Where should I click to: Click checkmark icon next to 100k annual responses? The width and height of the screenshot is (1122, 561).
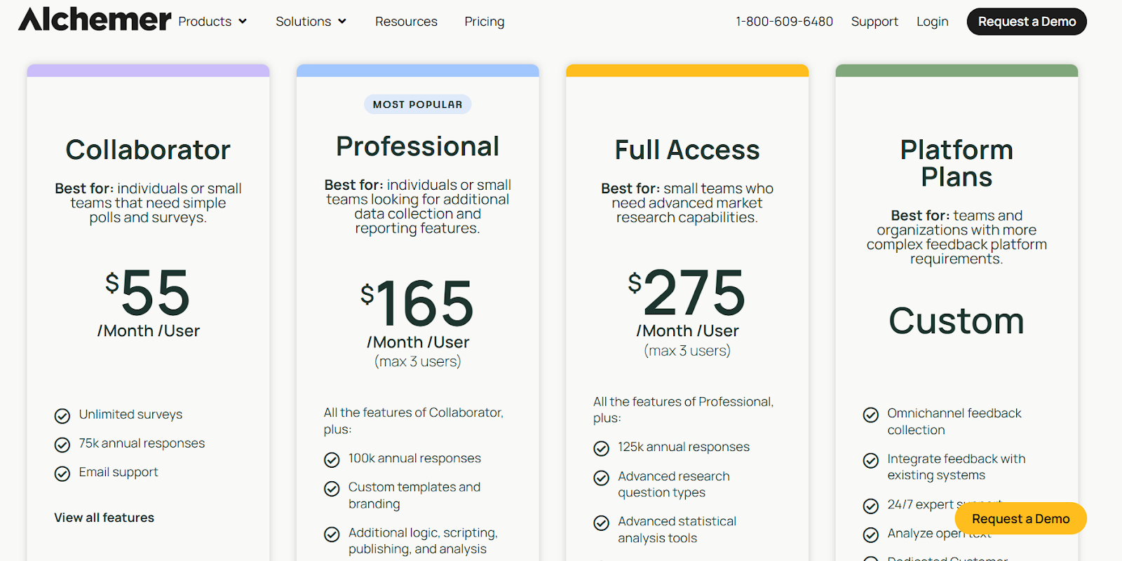pos(332,459)
